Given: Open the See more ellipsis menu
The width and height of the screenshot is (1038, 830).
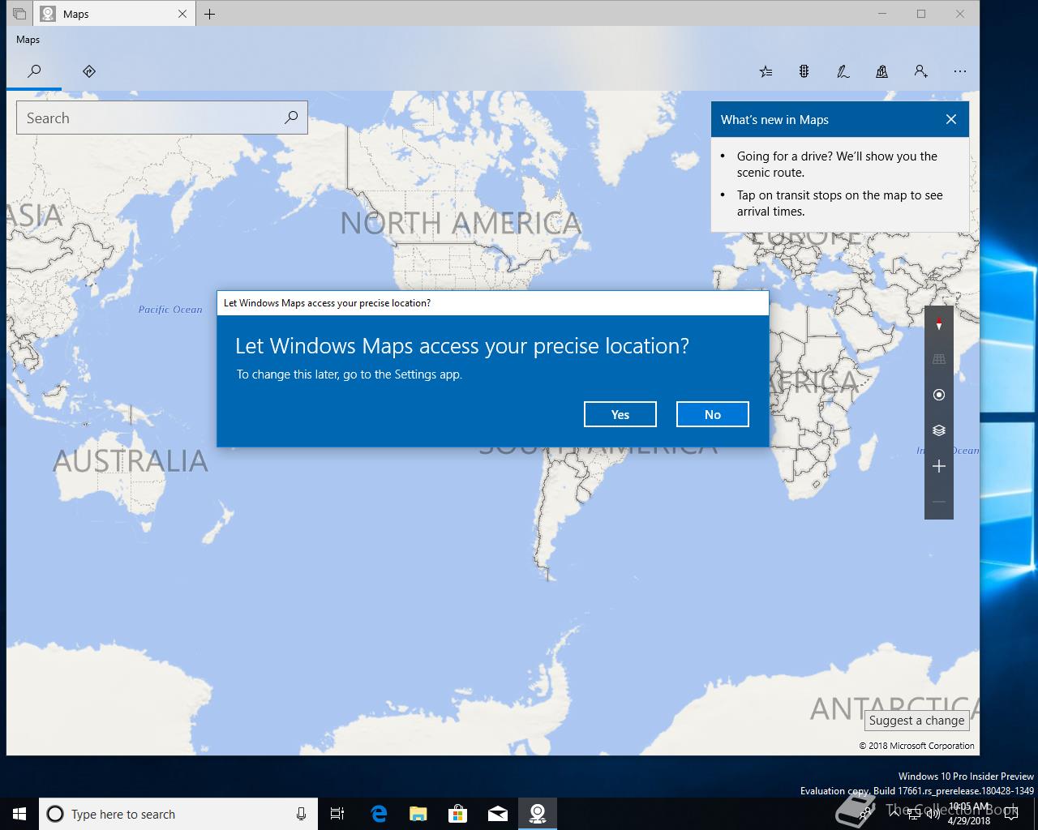Looking at the screenshot, I should pyautogui.click(x=960, y=71).
